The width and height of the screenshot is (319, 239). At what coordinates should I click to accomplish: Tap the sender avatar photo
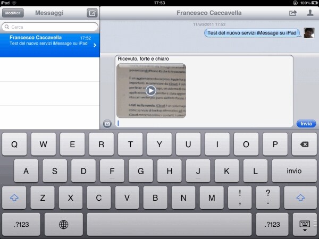tap(309, 33)
